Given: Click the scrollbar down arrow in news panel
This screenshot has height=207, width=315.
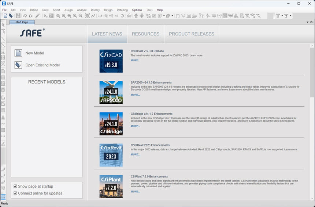Looking at the screenshot, I should coord(312,198).
